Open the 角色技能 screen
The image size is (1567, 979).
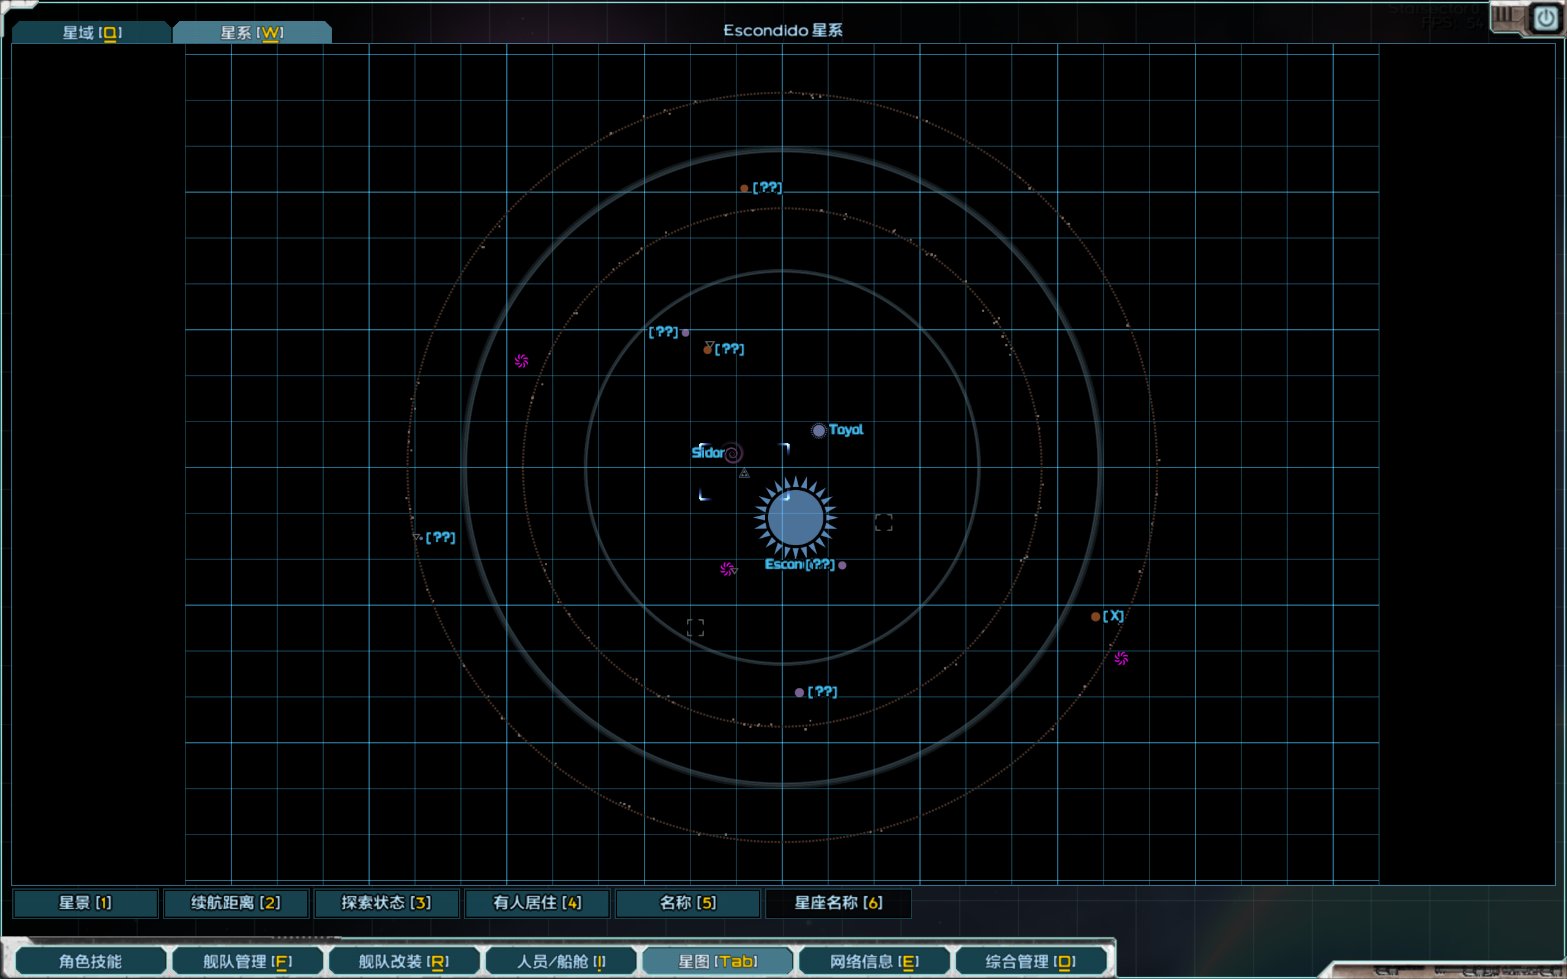[x=91, y=961]
